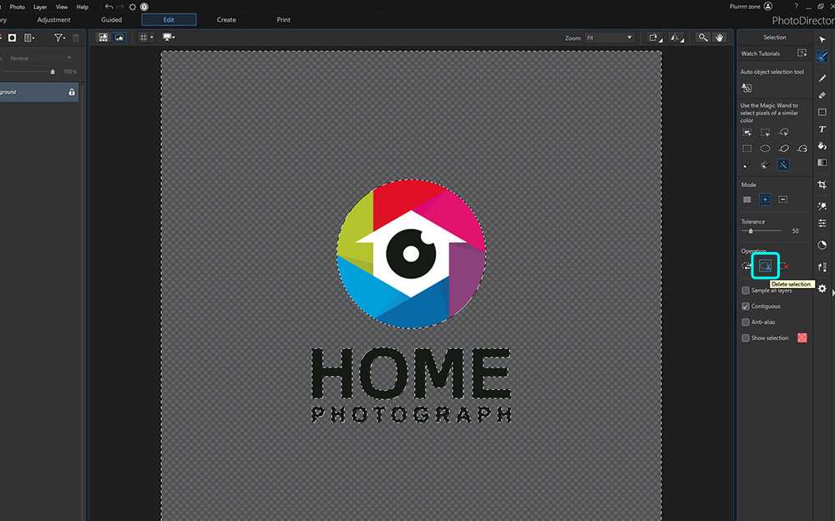Switch to the Adjustment tab
Screen dimensions: 835x521
click(x=53, y=20)
